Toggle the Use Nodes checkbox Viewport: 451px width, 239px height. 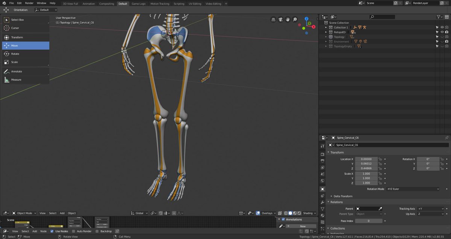[x=52, y=231]
